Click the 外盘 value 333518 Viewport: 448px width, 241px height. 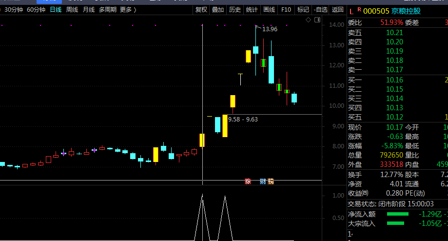tap(391, 165)
